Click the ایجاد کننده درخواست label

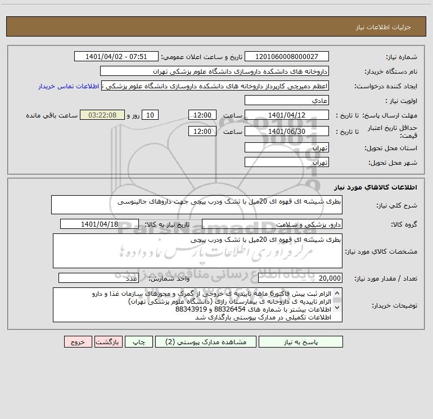[386, 87]
